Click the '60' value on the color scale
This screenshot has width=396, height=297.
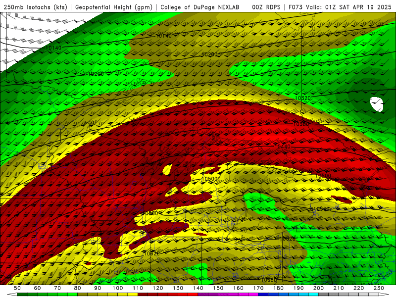point(37,288)
